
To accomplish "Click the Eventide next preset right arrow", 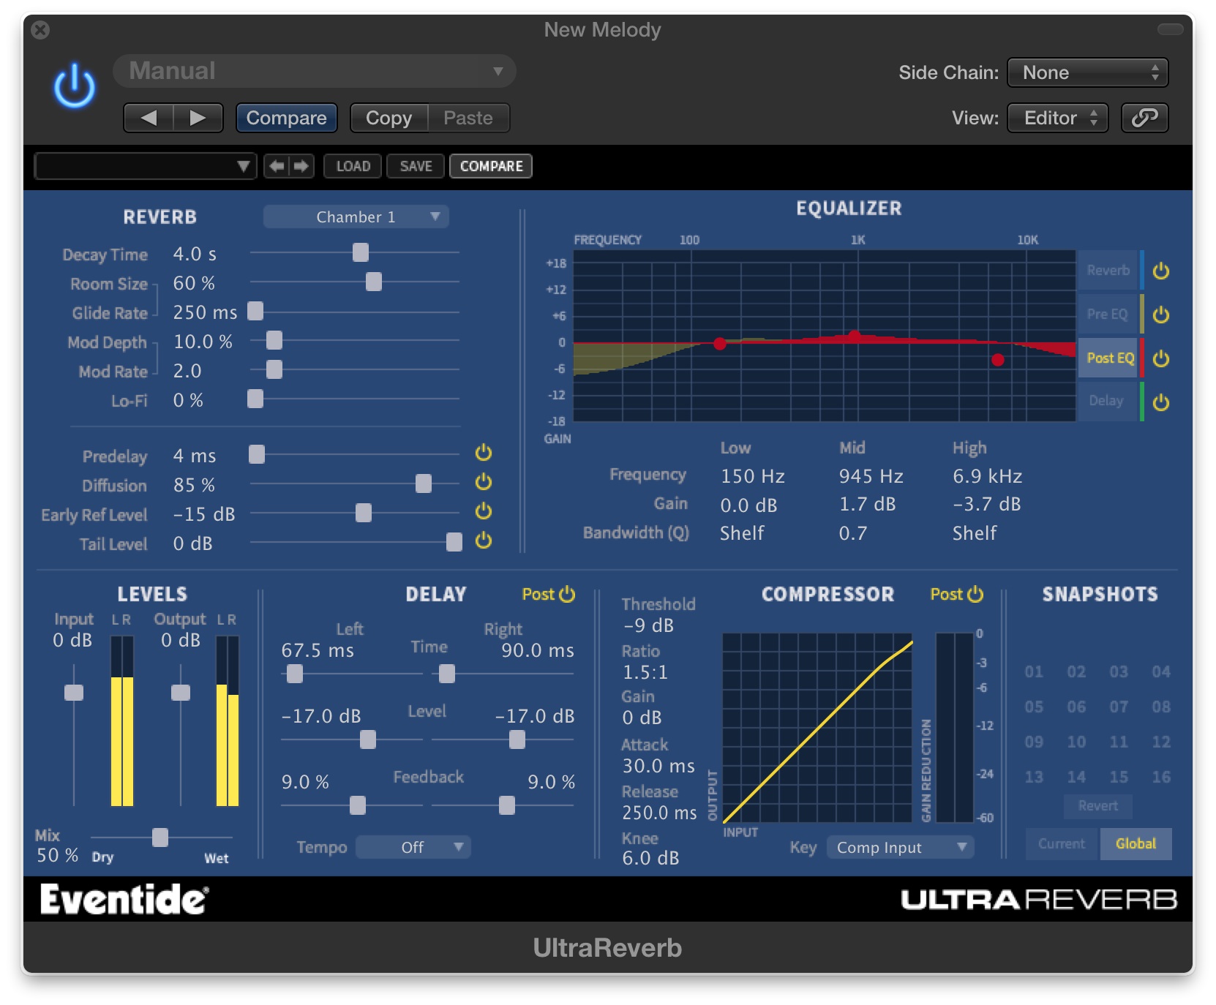I will coord(301,166).
